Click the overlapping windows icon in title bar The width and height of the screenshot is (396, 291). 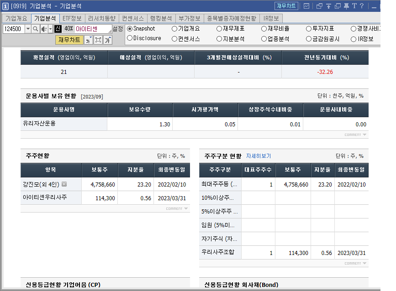(x=319, y=6)
